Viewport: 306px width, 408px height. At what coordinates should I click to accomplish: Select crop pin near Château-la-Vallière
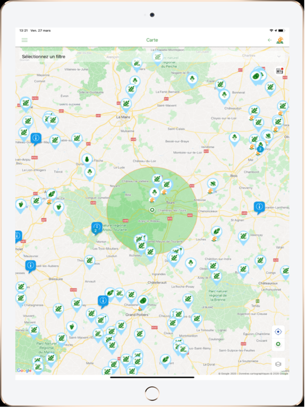(x=157, y=180)
